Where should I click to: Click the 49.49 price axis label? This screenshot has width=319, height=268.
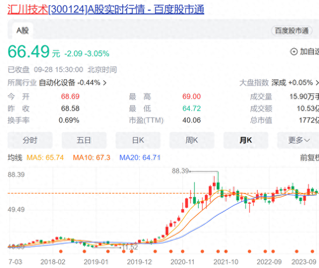[x=16, y=209]
